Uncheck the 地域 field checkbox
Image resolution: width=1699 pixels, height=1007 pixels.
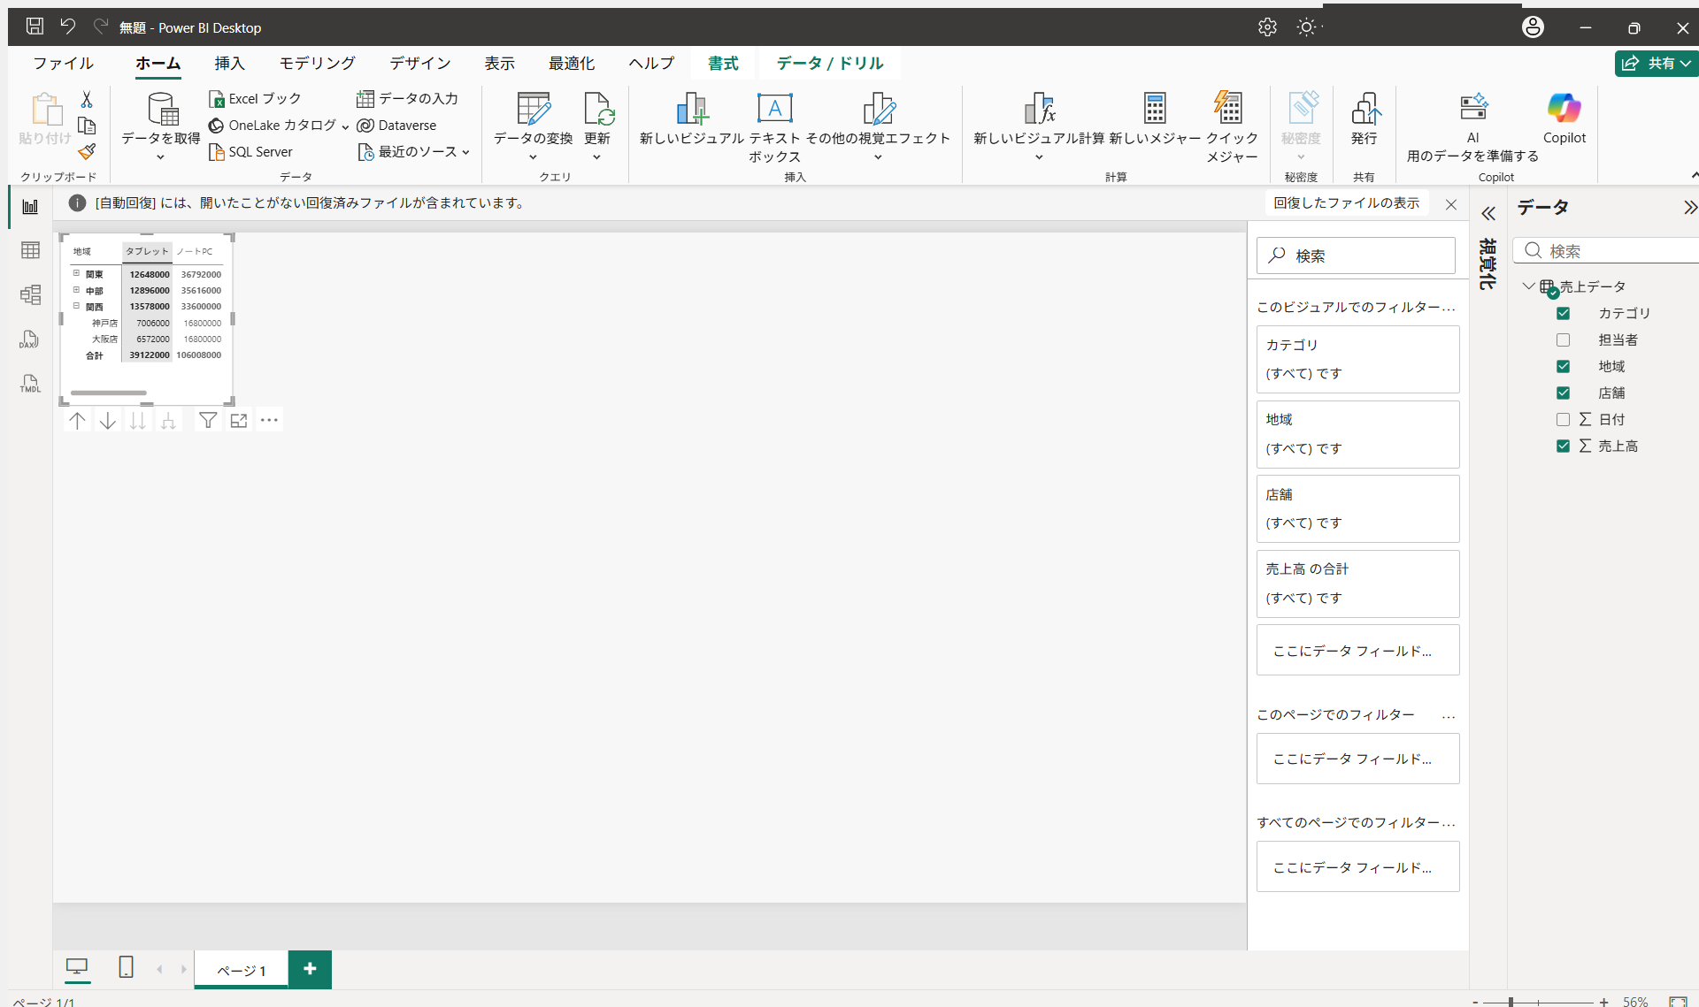point(1563,366)
